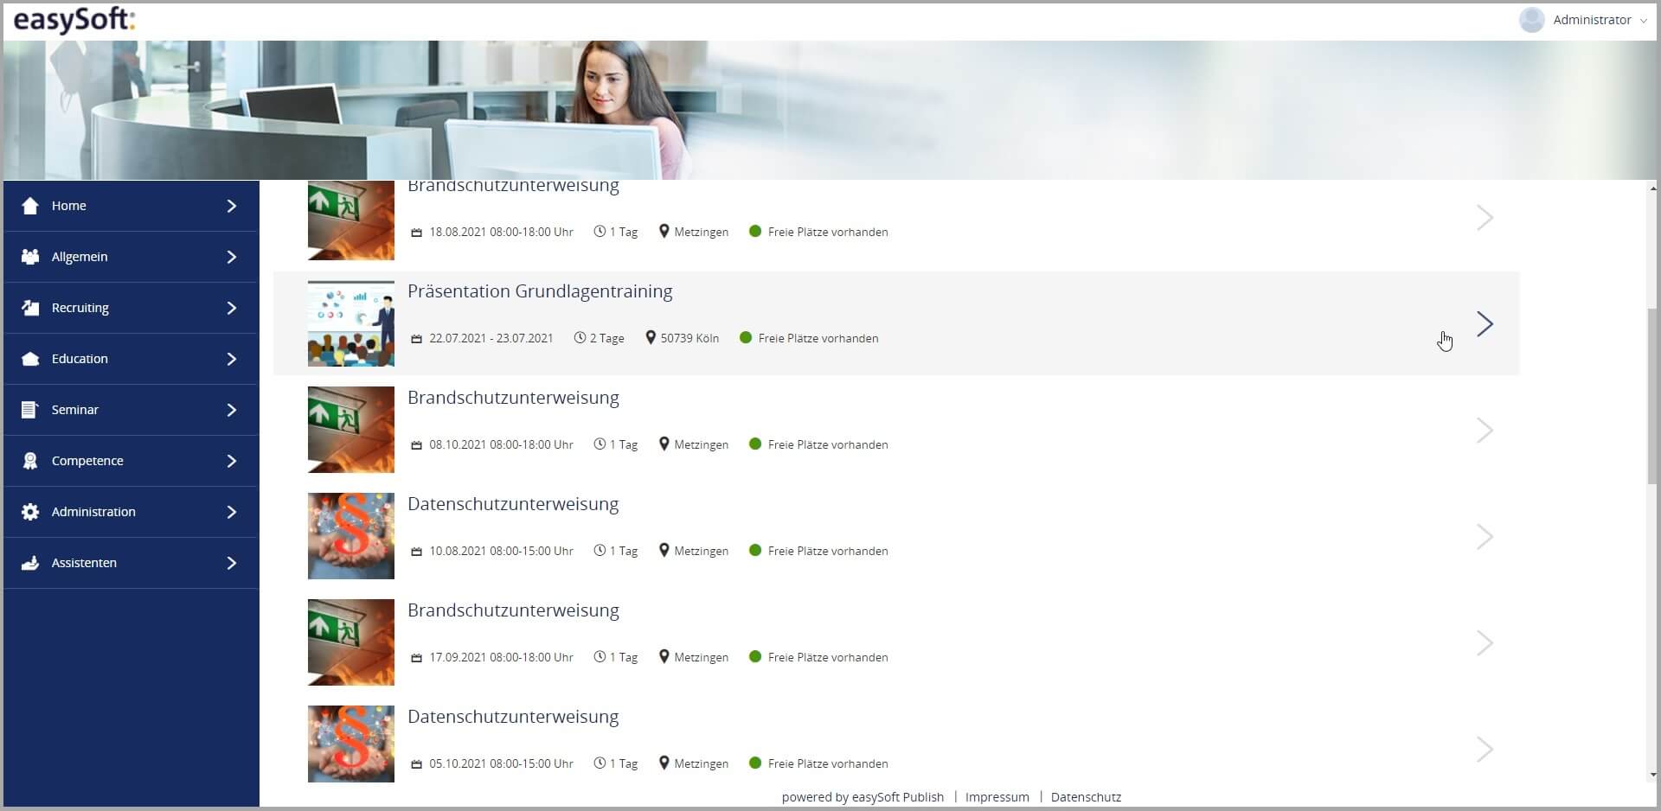
Task: Open 05.10.2021 Datenschutzunterweisung via right arrow
Action: pos(1485,750)
